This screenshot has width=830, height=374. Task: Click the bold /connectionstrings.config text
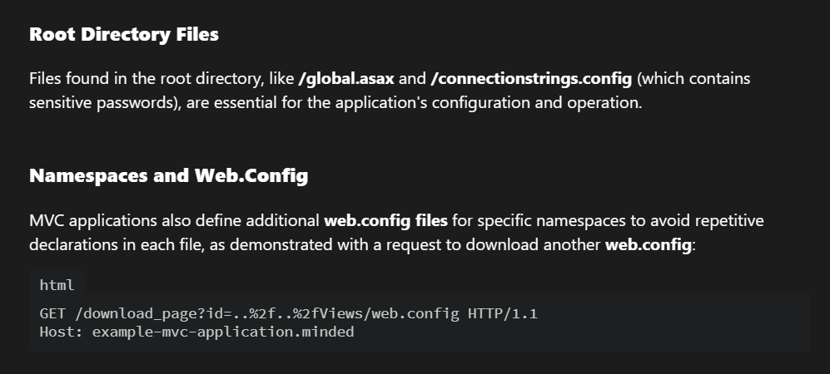531,79
